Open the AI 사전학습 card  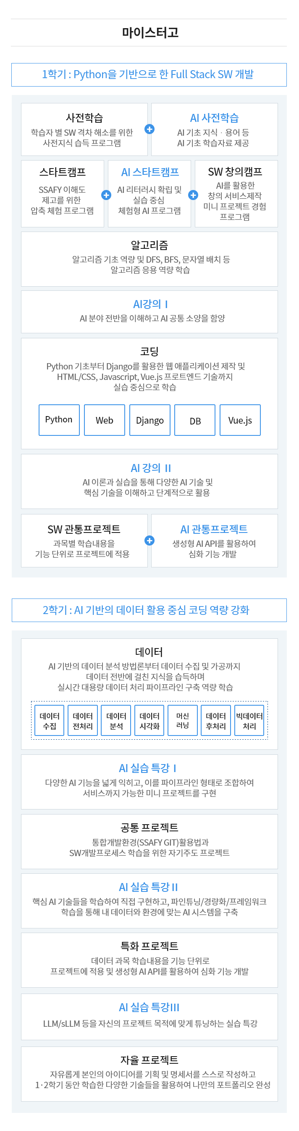pyautogui.click(x=215, y=129)
